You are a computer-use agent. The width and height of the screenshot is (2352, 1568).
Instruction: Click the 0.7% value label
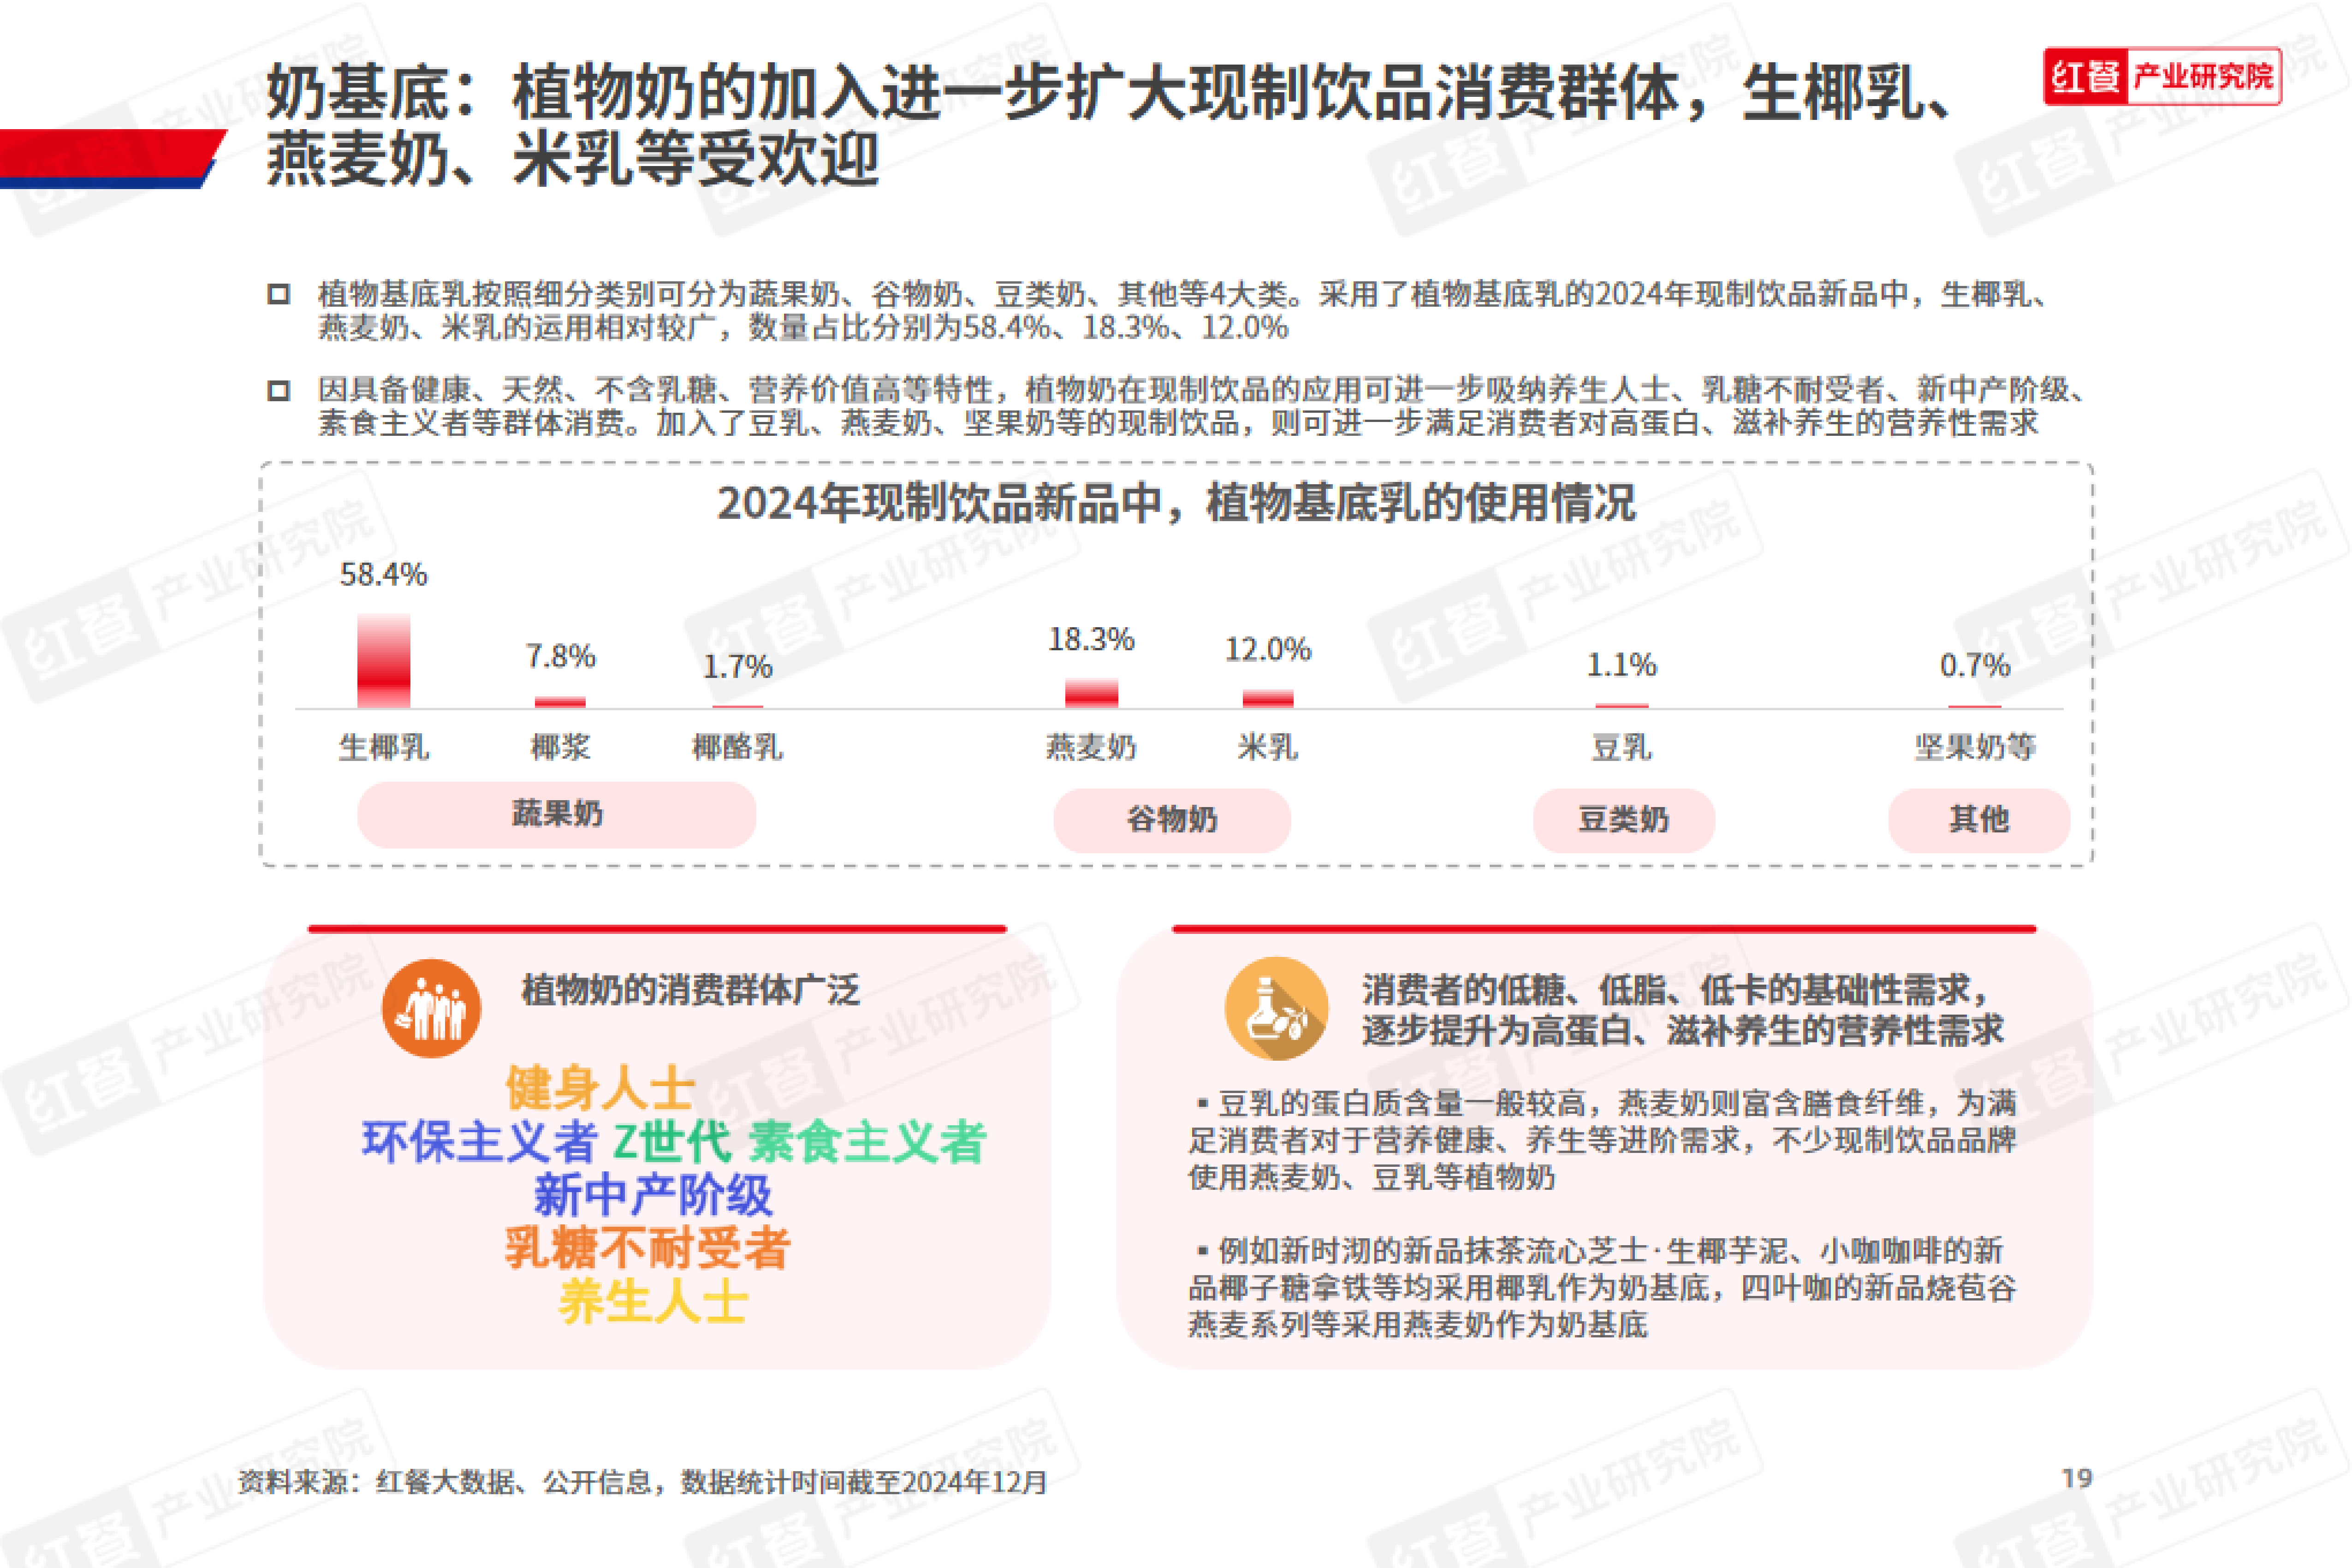click(1975, 666)
